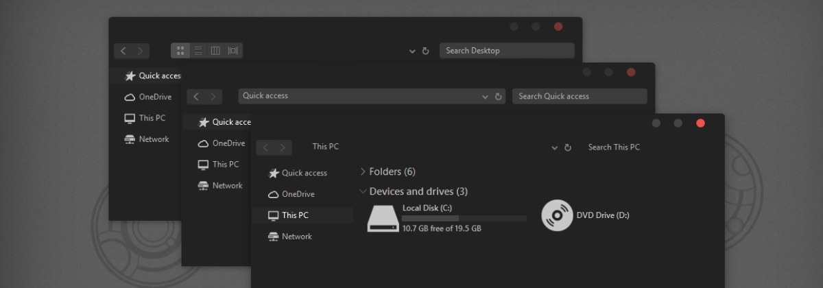Select Quick access in This PC window sidebar
The width and height of the screenshot is (823, 288).
pos(305,173)
